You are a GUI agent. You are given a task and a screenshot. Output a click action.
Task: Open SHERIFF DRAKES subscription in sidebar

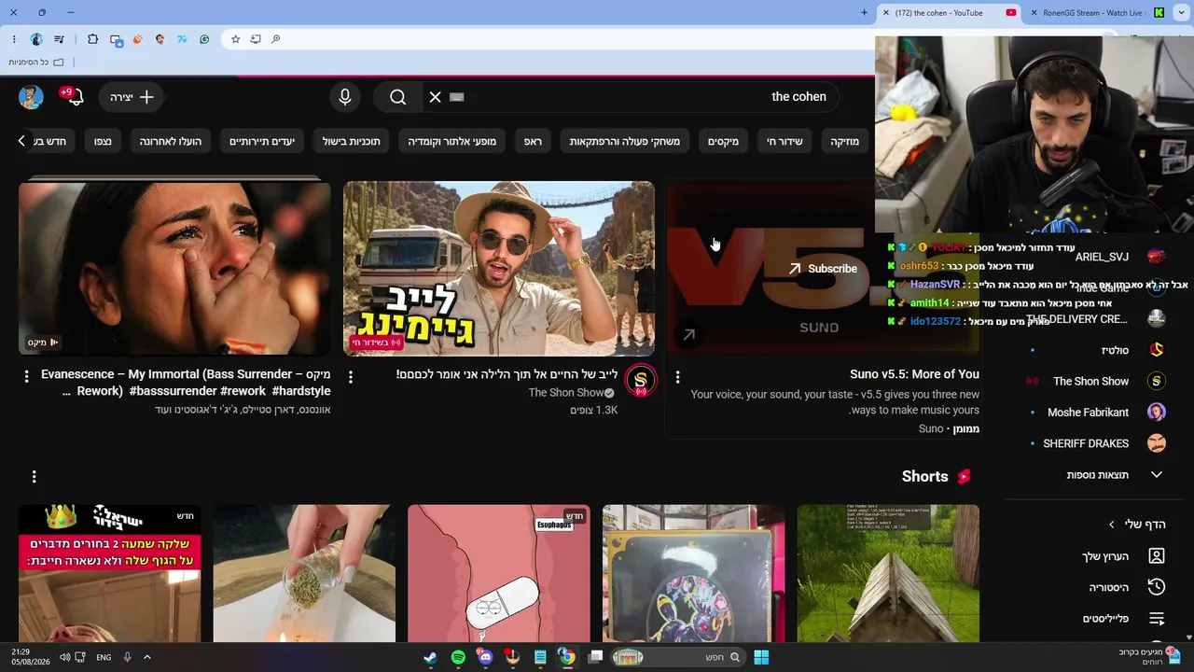point(1096,443)
